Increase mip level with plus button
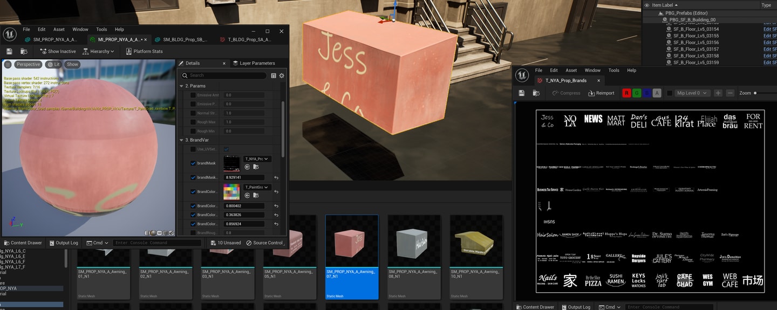The height and width of the screenshot is (310, 777). 718,93
